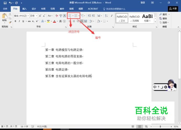181x130 pixels.
Task: Open the 文件 (File) tab
Action: (5, 9)
